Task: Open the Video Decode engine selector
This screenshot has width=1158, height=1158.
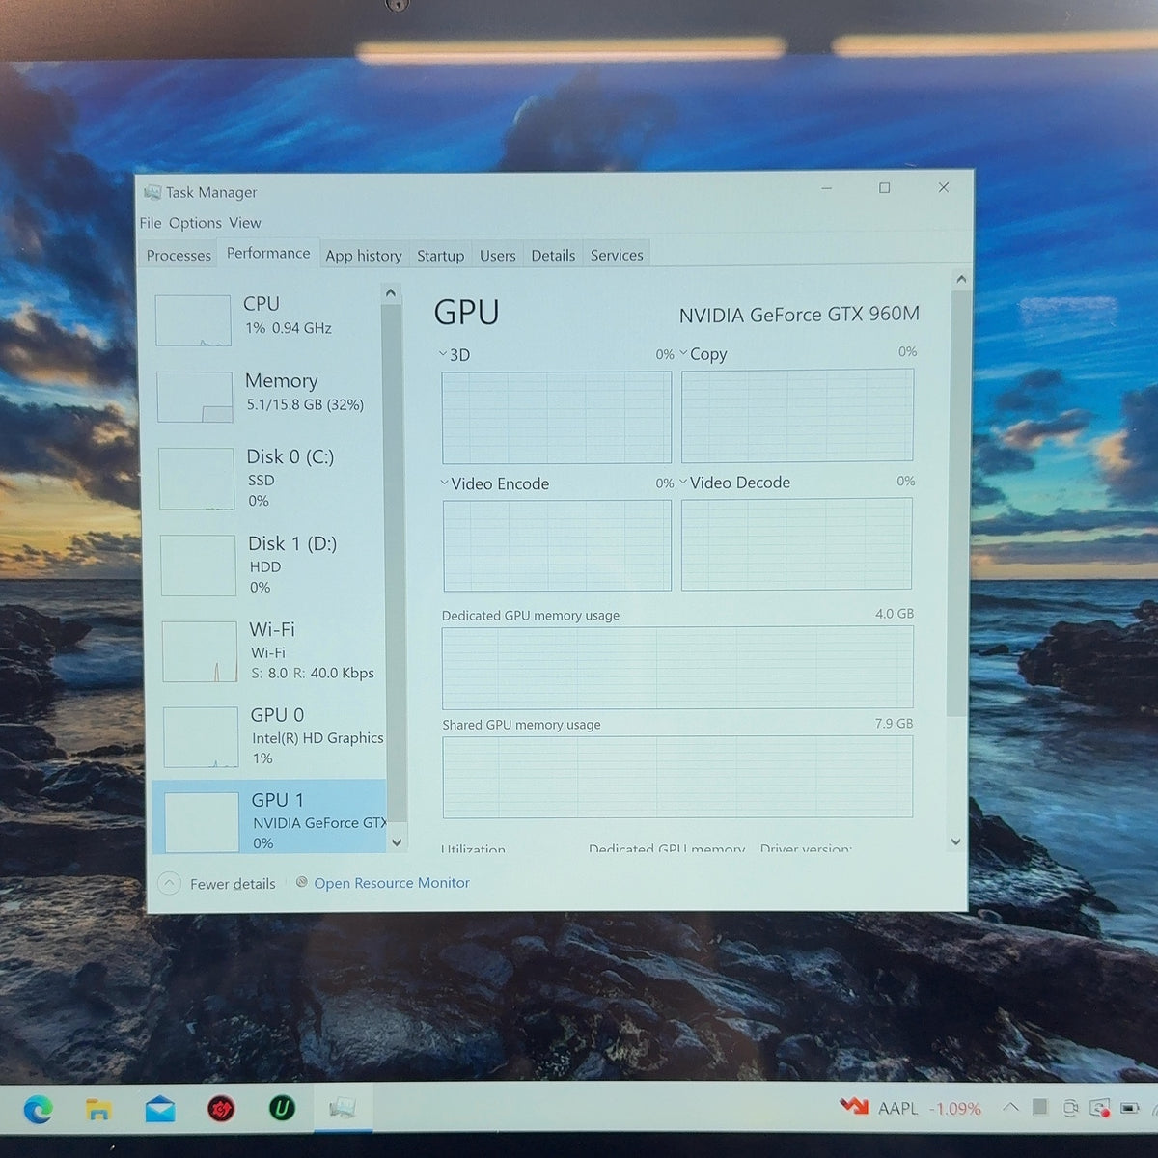Action: click(x=683, y=482)
